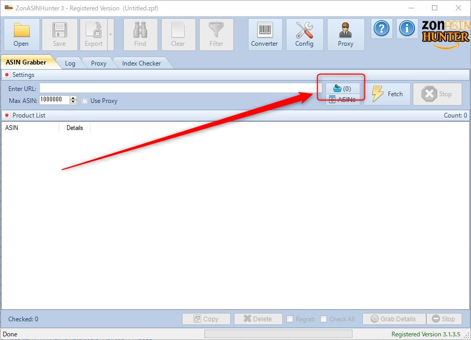Open the Proxy toolbar button

[x=346, y=34]
